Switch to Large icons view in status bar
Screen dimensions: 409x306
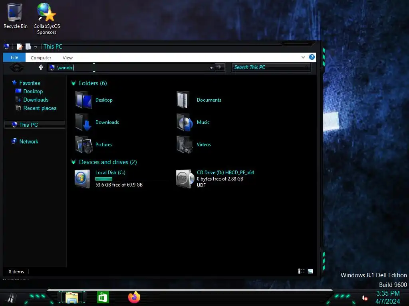coord(310,271)
